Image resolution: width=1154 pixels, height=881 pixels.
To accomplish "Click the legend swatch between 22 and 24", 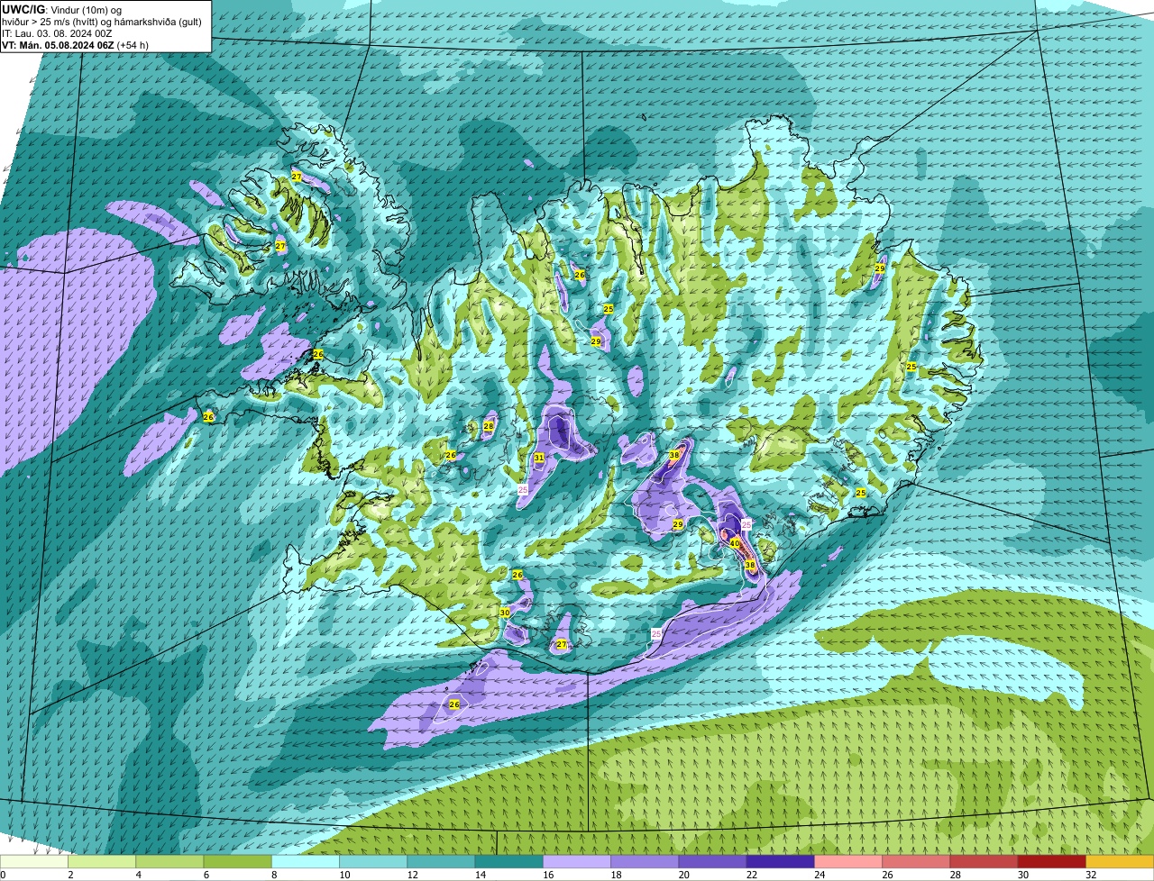I will (x=780, y=862).
